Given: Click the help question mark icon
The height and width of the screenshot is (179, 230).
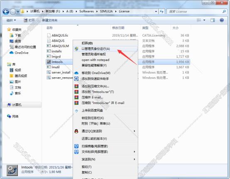Looking at the screenshot, I should (x=222, y=20).
